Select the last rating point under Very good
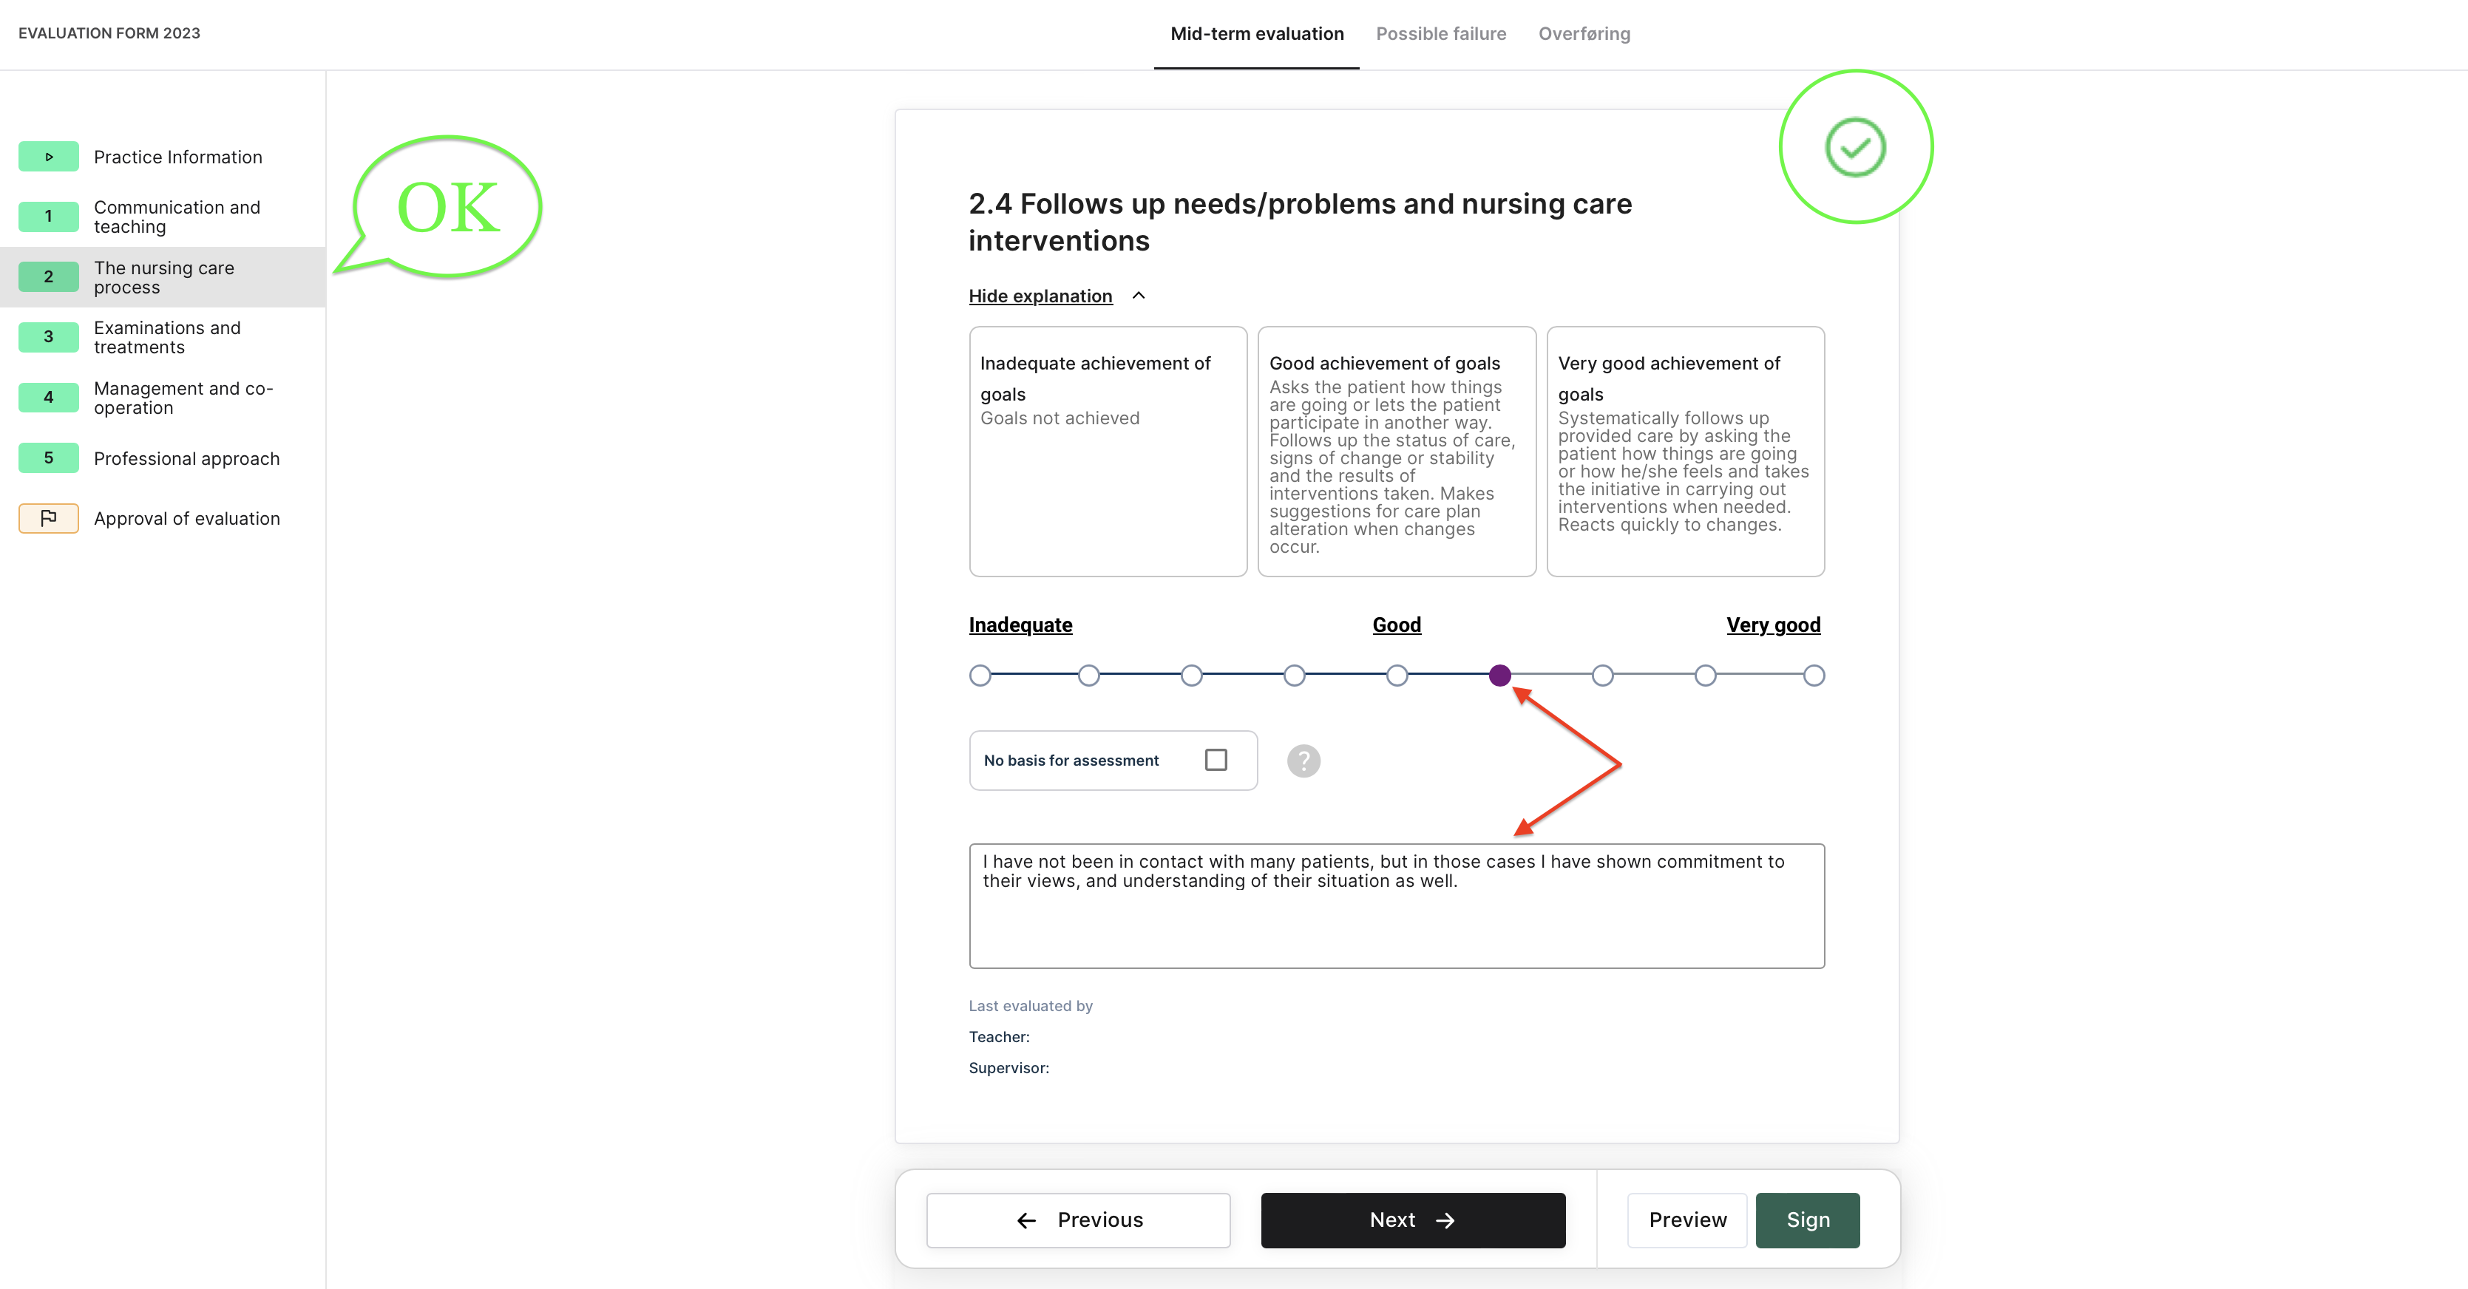 tap(1813, 675)
